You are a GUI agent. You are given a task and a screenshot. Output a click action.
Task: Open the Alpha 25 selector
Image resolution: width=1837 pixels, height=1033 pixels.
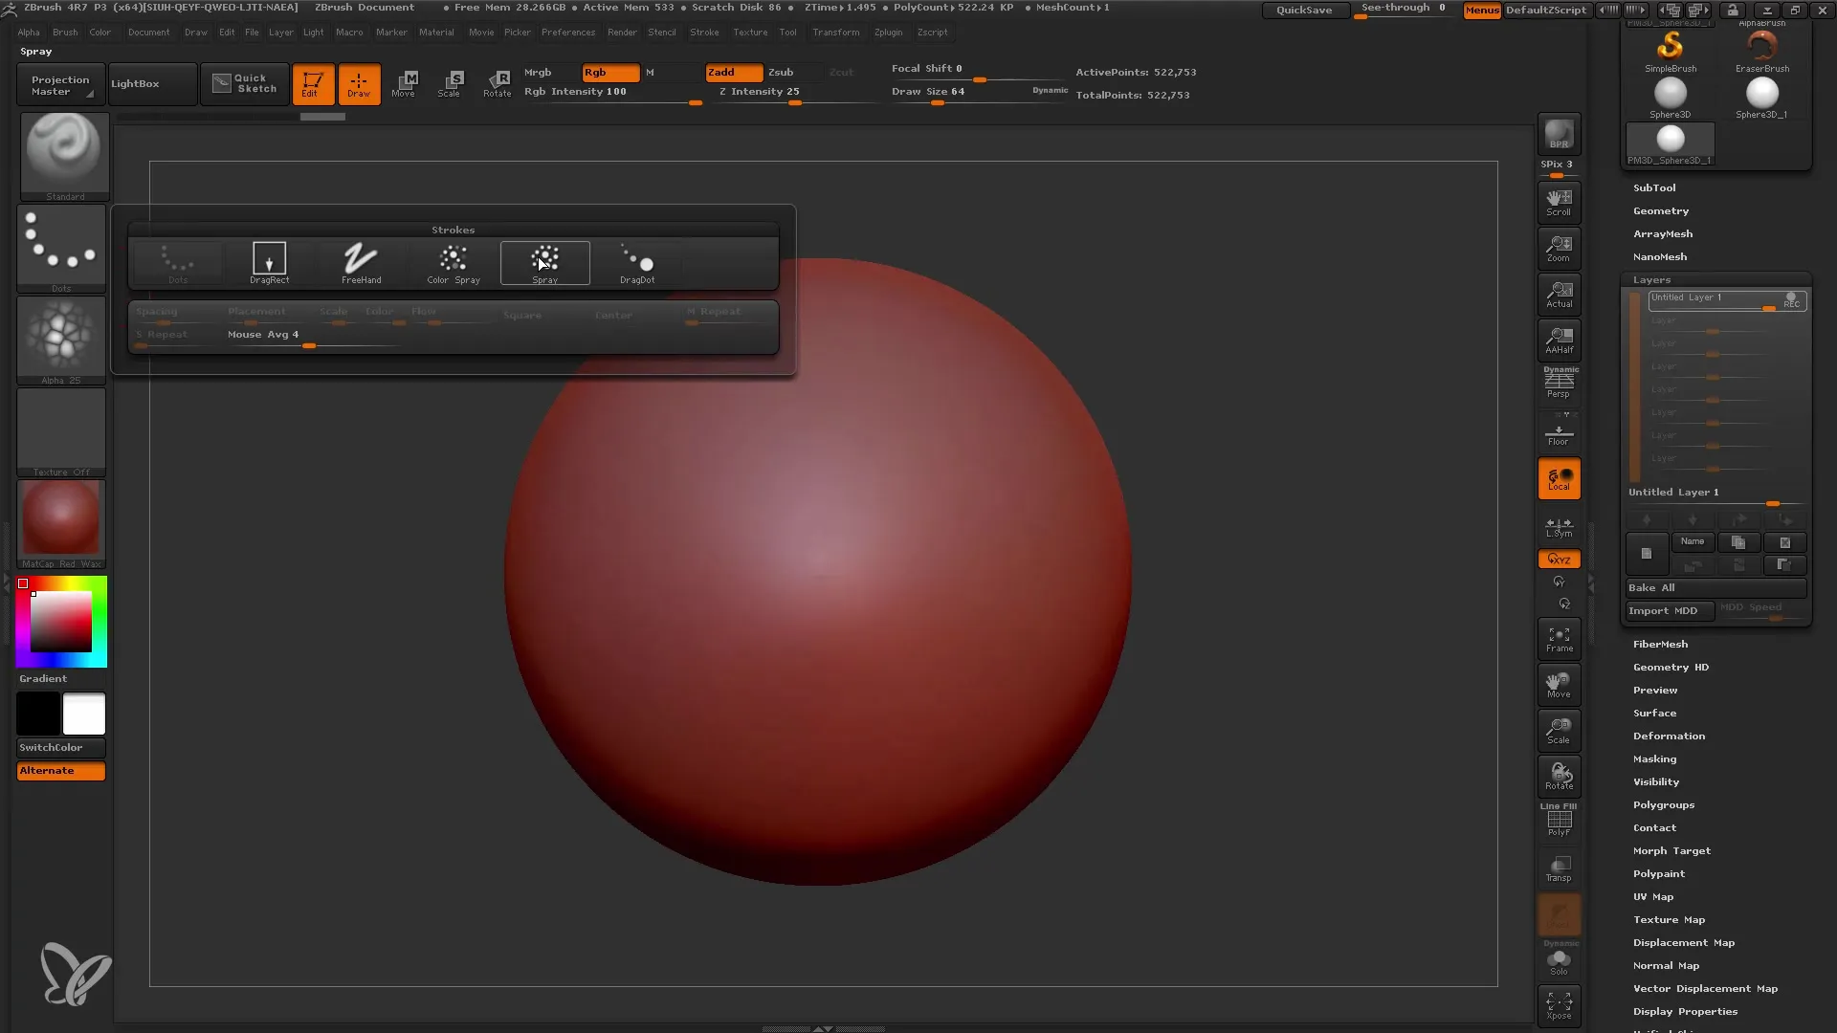tap(61, 340)
